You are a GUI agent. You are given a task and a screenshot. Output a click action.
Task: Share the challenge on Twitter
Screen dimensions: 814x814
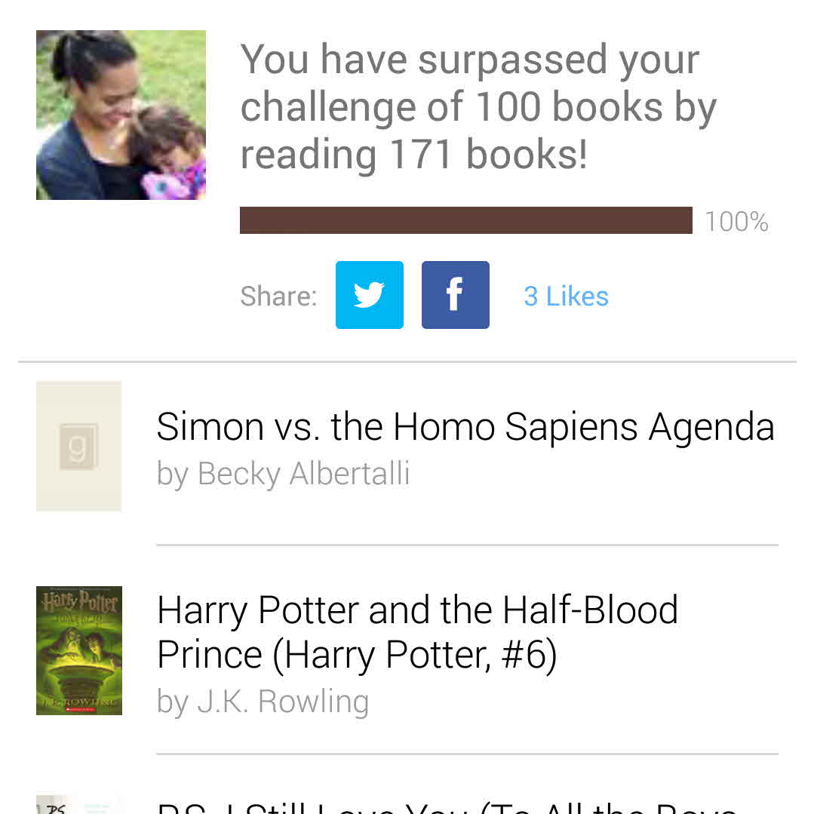[369, 295]
